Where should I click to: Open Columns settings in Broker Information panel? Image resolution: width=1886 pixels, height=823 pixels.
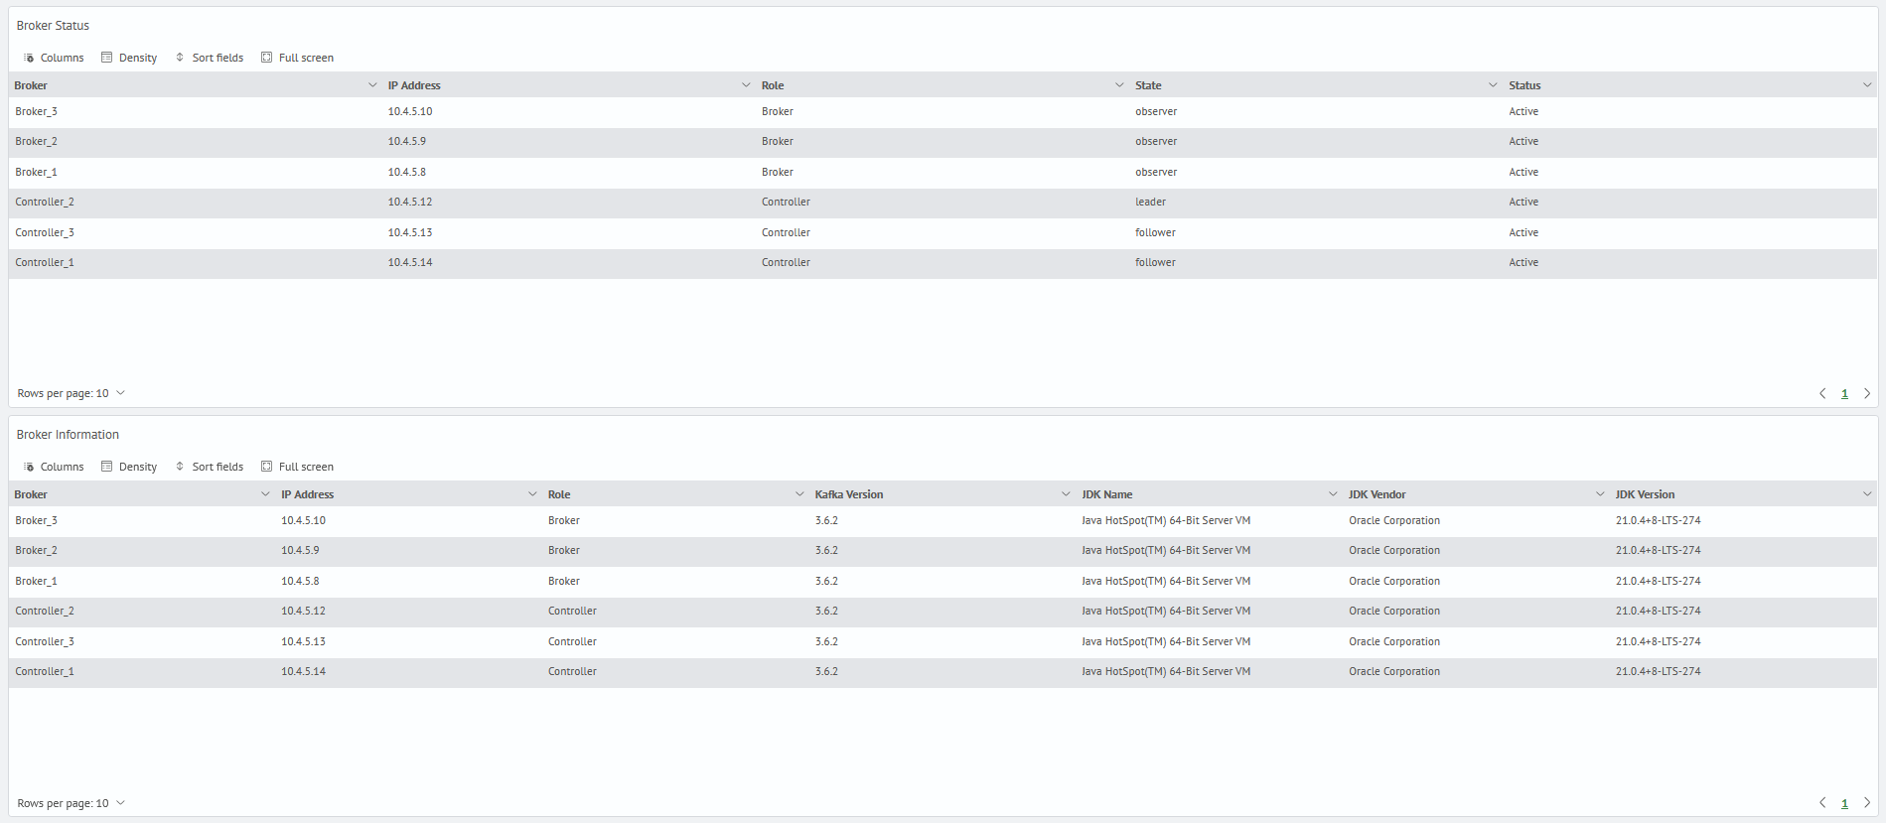point(54,467)
